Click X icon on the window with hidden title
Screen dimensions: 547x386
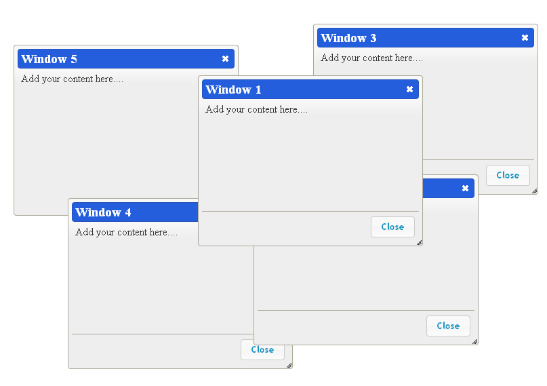tap(465, 189)
